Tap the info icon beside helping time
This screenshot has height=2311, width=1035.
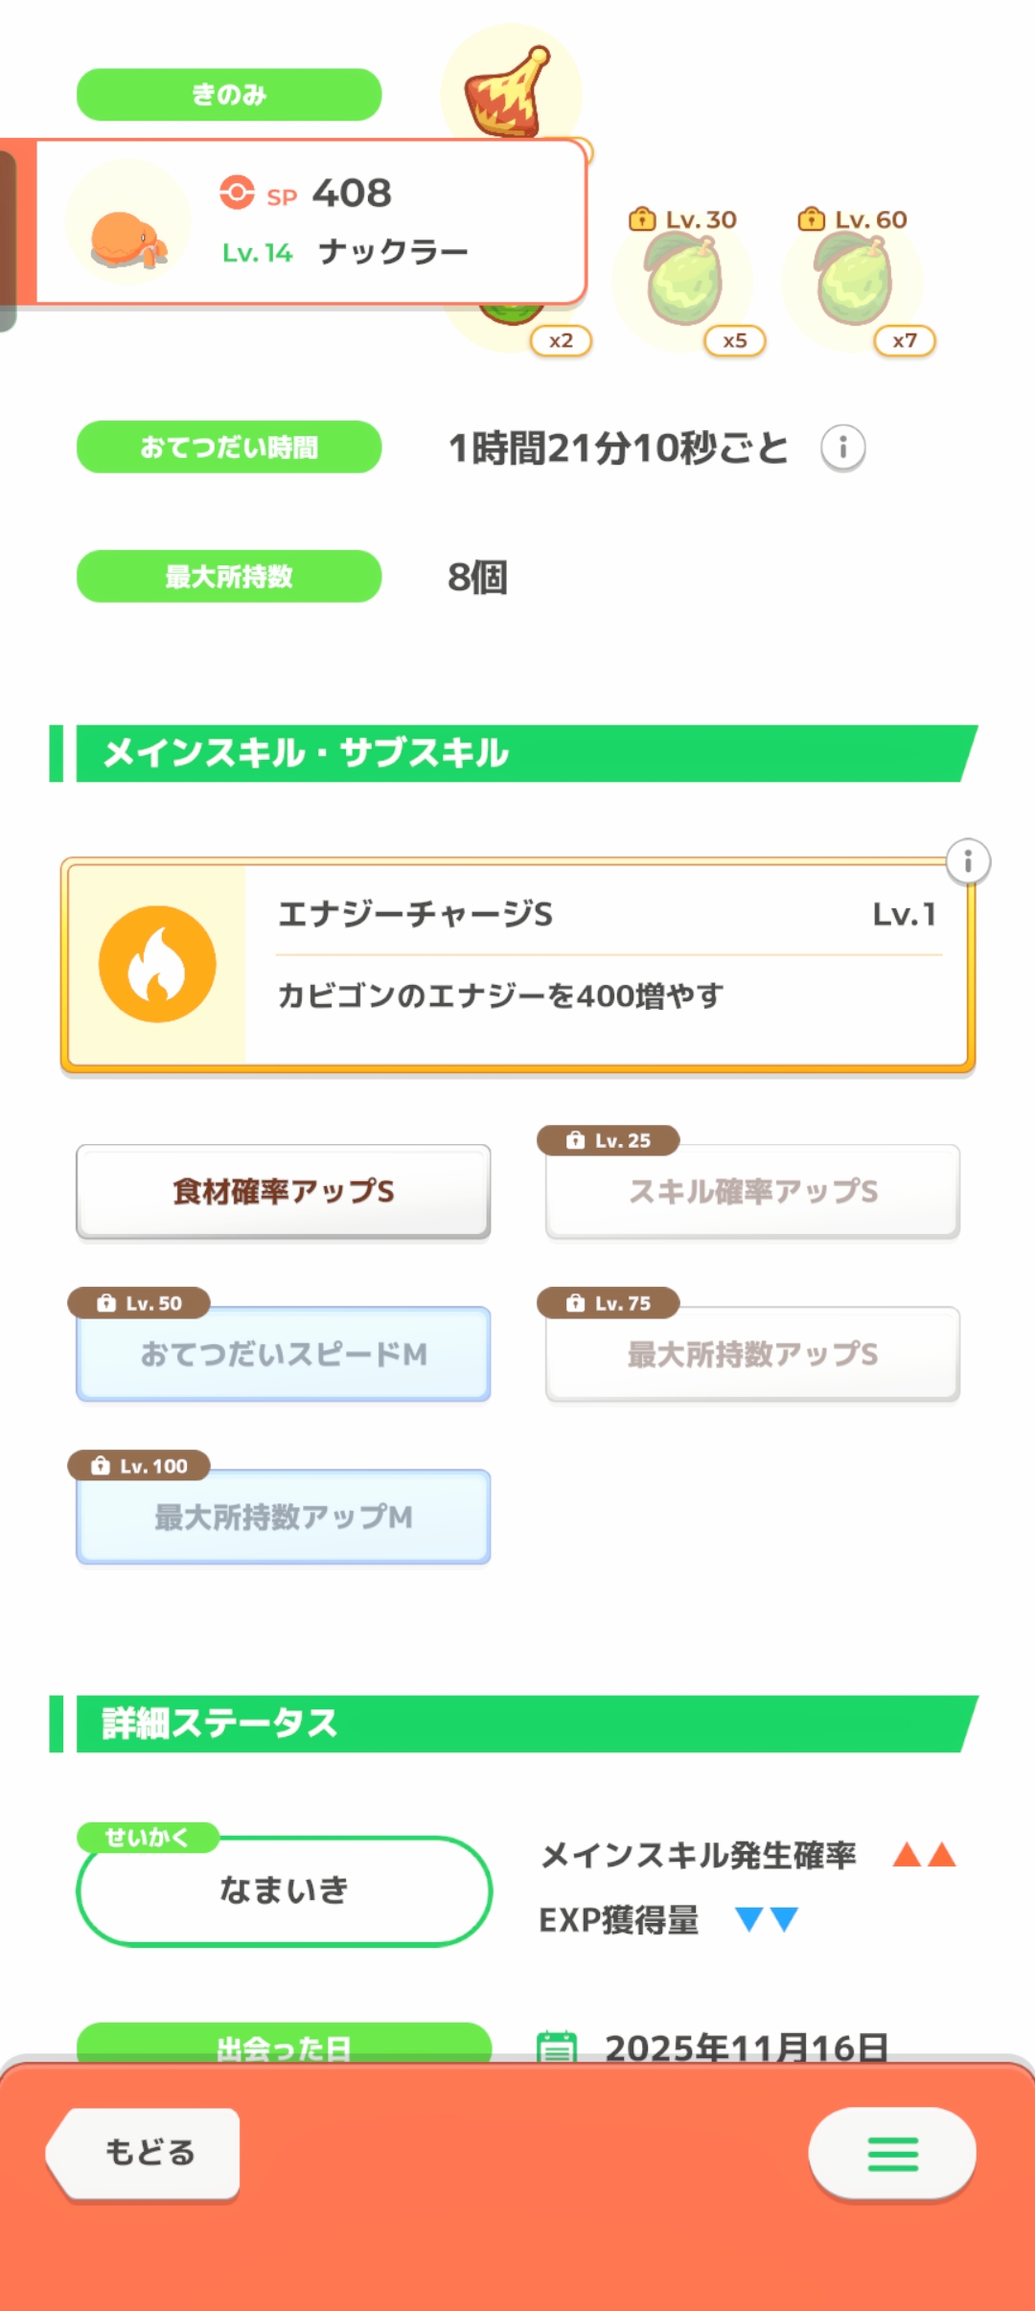(x=843, y=447)
